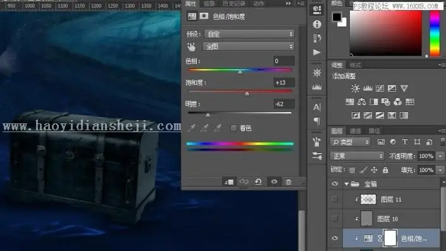Open the Paragraph panel icon
The height and width of the screenshot is (251, 446).
coord(317,121)
